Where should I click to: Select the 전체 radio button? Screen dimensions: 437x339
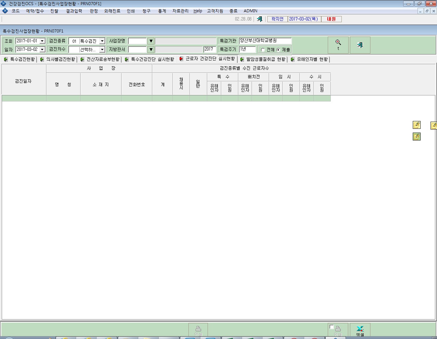coord(263,50)
